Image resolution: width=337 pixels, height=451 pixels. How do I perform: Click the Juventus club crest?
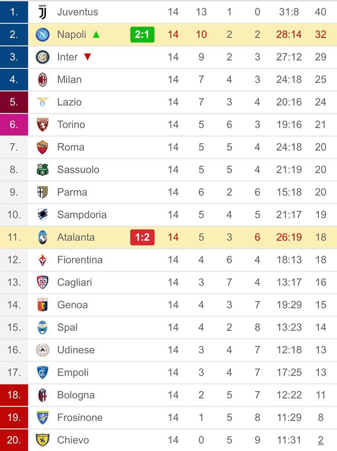point(43,12)
